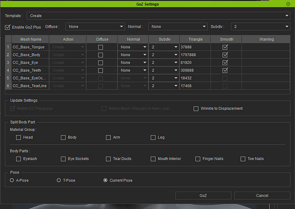
Task: Click the Action column header
Action: coord(68,39)
